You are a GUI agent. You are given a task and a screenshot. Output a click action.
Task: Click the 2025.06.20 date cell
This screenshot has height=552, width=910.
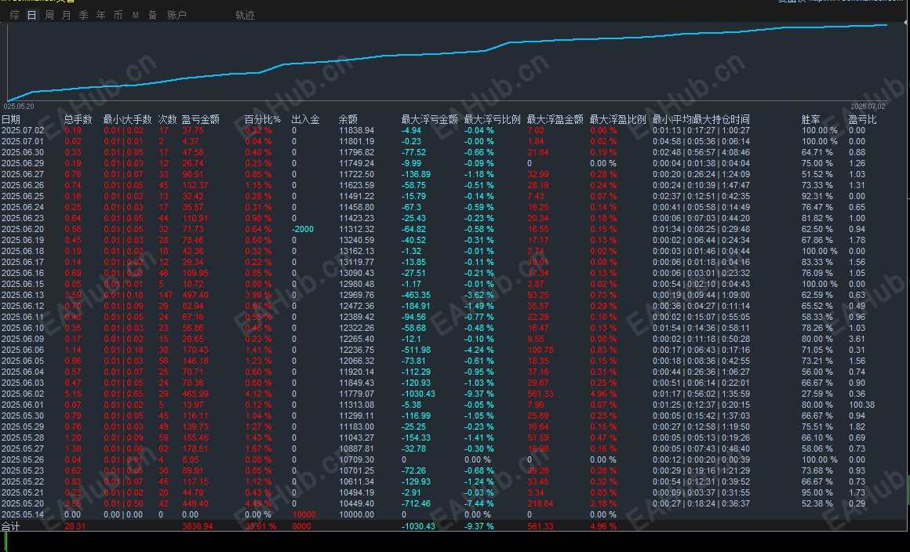point(23,230)
